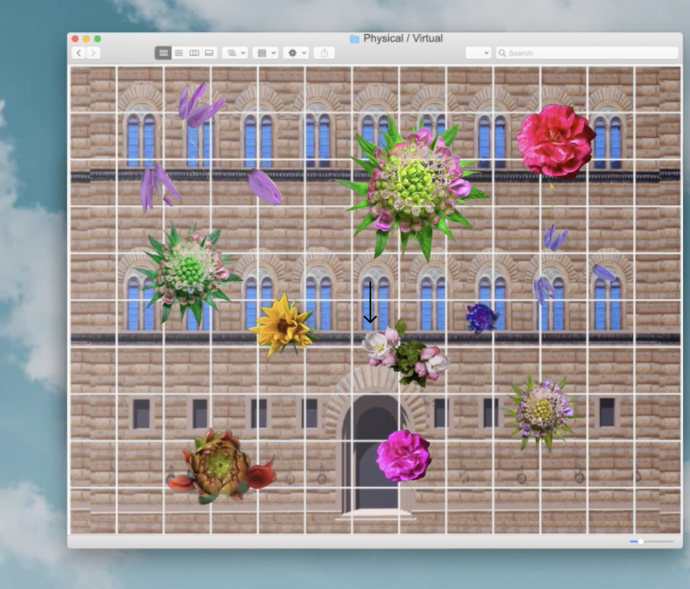Click the Search input field
This screenshot has height=589, width=690.
[x=587, y=53]
